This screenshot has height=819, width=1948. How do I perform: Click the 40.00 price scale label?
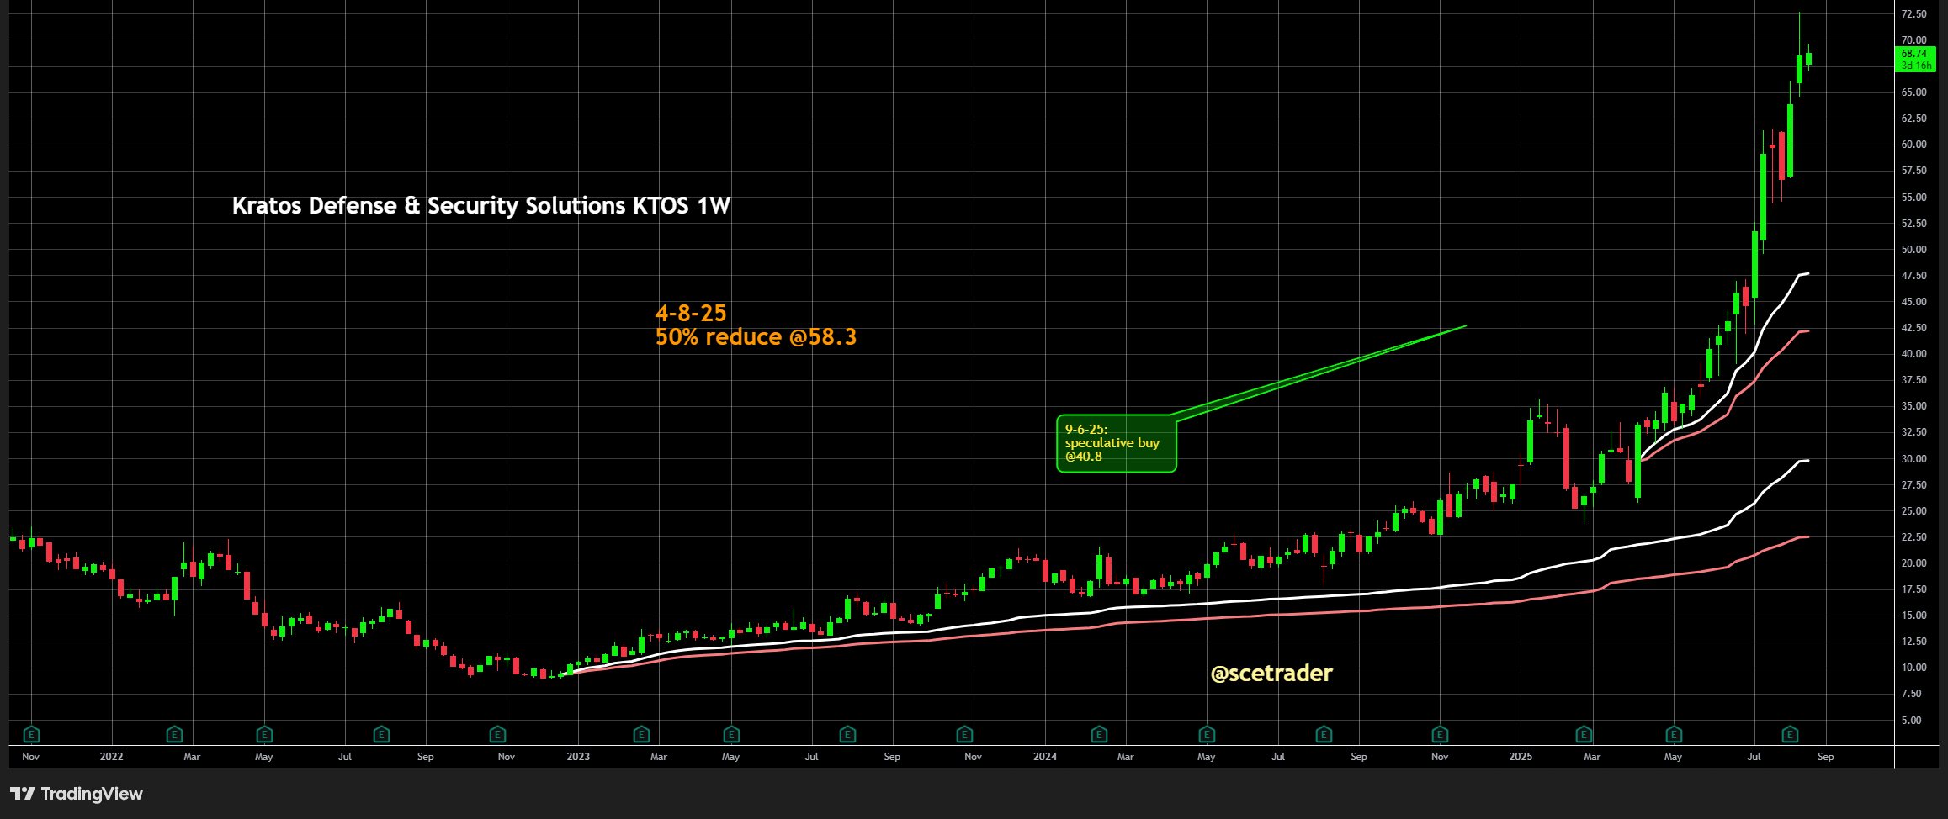click(1913, 354)
